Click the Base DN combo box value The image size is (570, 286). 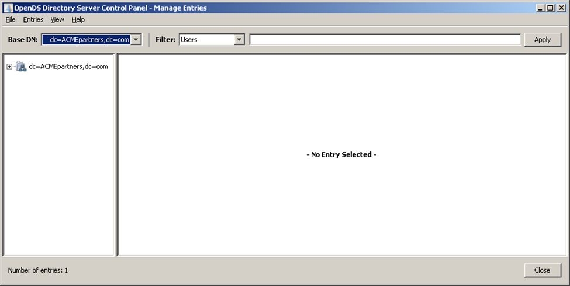click(x=86, y=40)
